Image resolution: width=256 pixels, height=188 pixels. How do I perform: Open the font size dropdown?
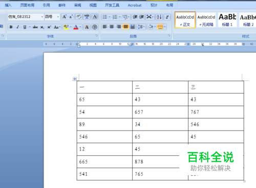[58, 17]
